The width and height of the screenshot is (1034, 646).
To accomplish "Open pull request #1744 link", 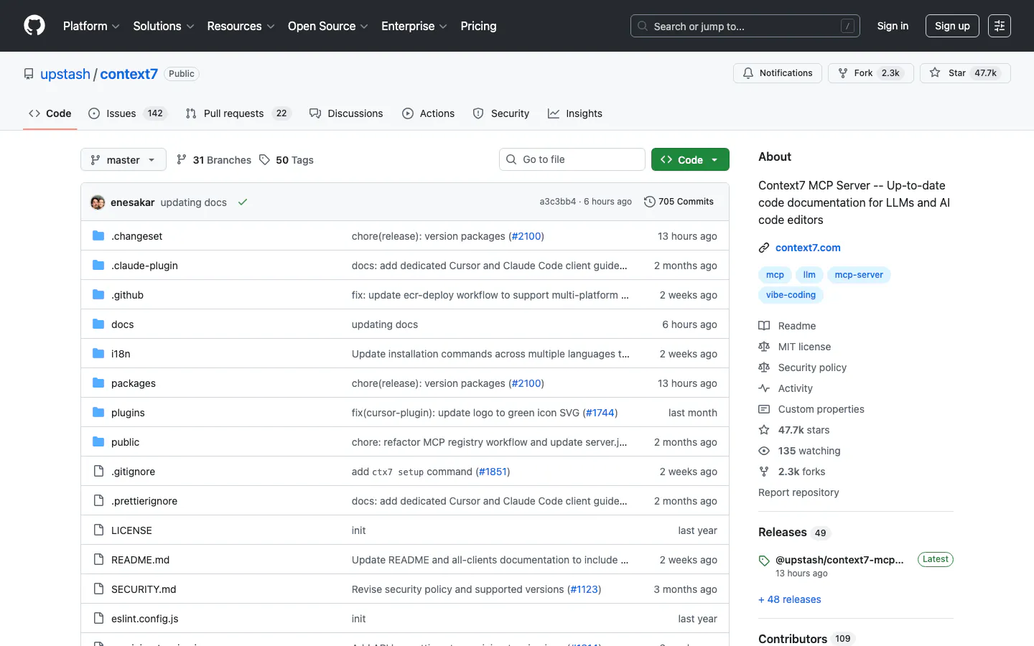I will (600, 413).
